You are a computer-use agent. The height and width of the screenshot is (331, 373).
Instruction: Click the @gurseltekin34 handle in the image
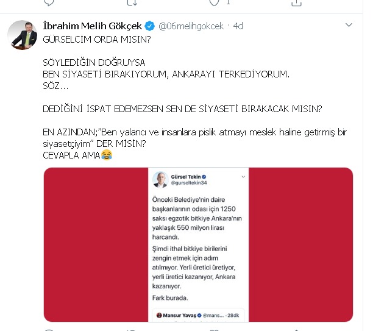click(189, 183)
